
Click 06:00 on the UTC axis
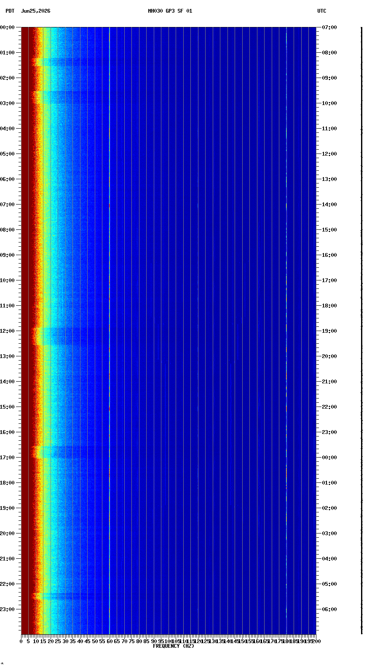(x=329, y=609)
